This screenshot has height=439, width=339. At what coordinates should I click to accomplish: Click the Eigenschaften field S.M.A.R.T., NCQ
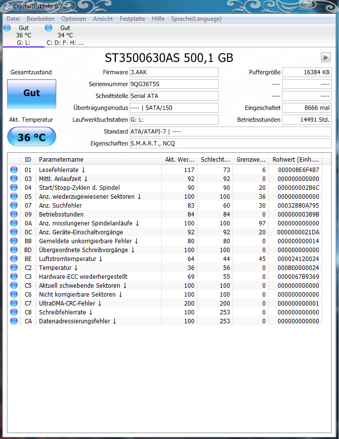tap(230, 143)
